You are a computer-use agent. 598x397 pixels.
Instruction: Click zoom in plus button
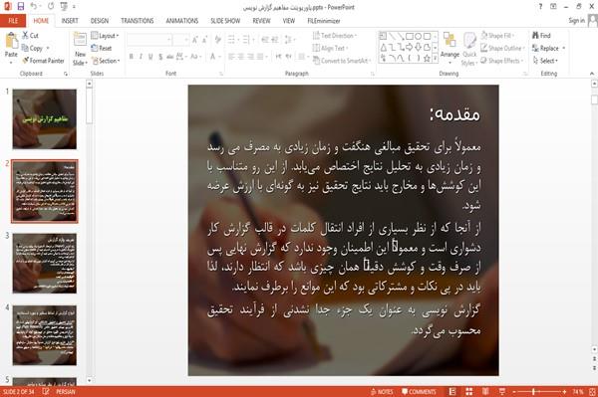click(564, 392)
